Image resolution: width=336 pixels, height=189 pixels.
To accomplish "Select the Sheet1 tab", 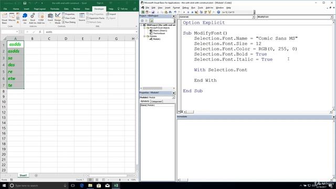I will click(23, 175).
